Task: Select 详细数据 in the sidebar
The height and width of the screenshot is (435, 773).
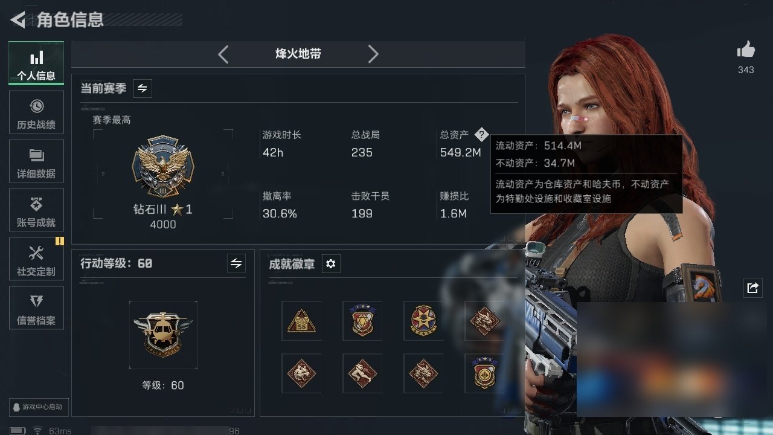Action: (36, 161)
